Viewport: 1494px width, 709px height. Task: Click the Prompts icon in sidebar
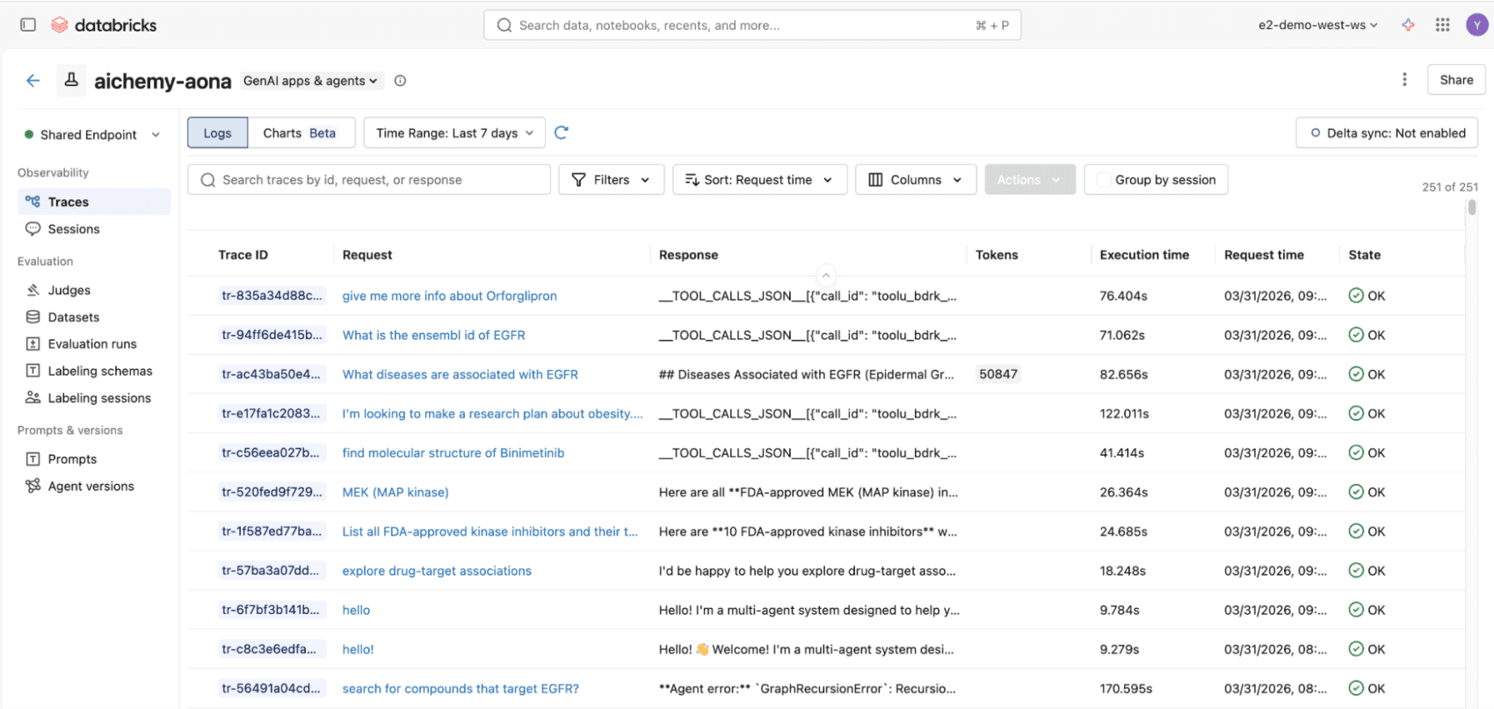pos(33,459)
